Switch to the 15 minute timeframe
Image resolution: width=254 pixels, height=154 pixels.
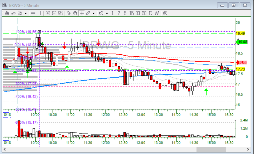coord(131,13)
